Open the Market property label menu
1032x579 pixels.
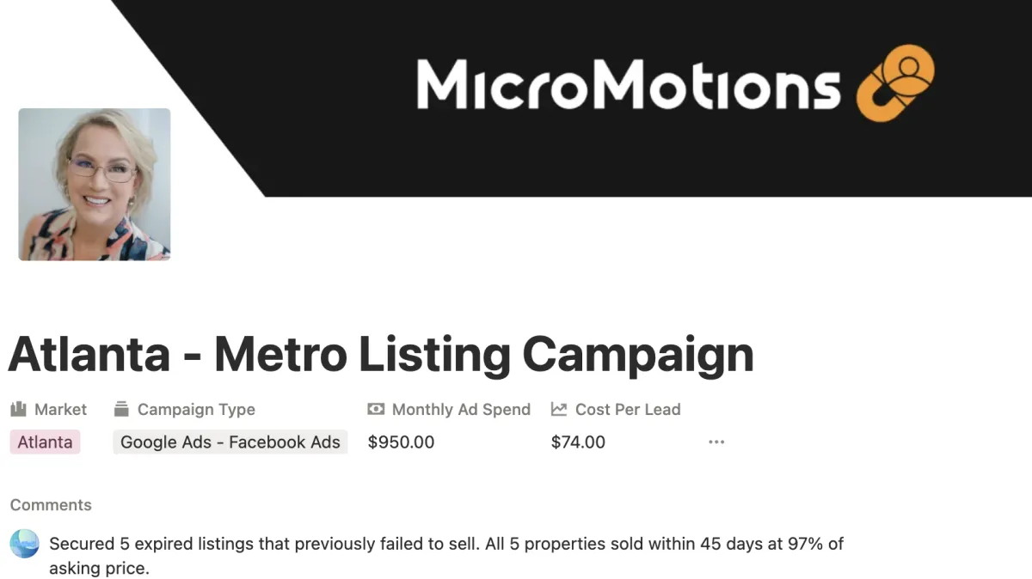point(60,410)
